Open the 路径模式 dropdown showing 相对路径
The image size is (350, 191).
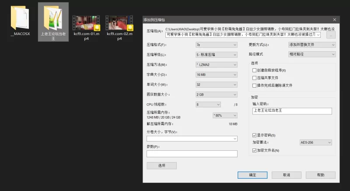[x=312, y=54]
